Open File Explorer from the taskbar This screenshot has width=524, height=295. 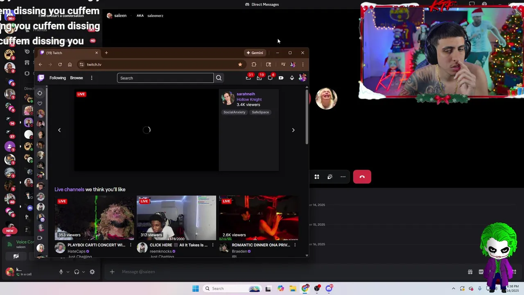pyautogui.click(x=293, y=288)
